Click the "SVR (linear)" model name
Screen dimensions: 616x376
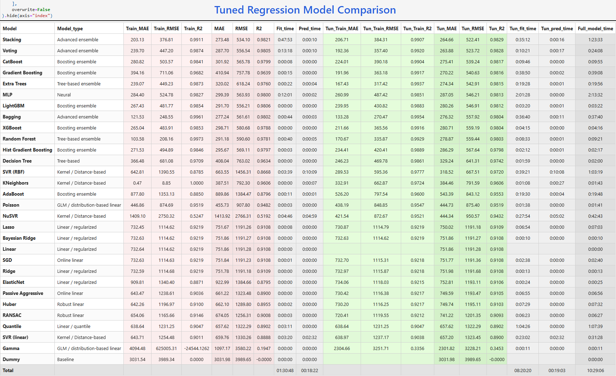[15, 337]
